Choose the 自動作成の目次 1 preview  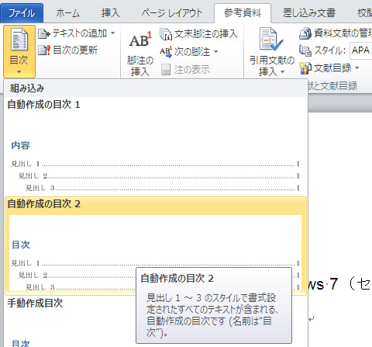156,147
